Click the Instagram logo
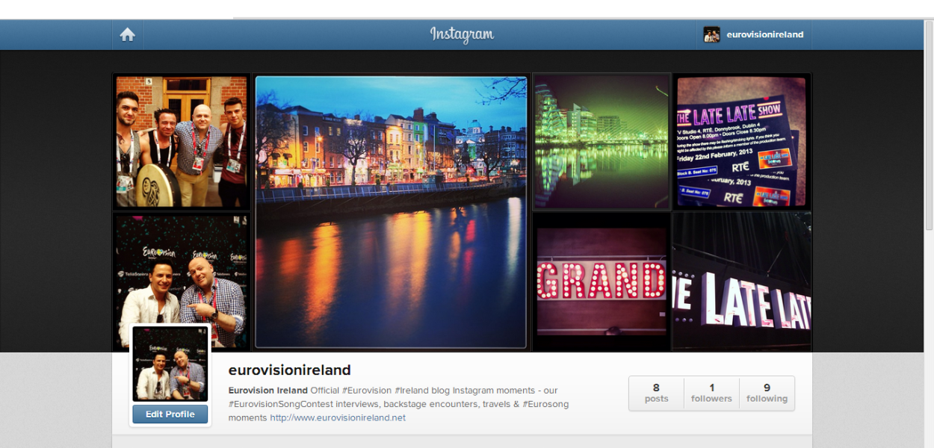This screenshot has height=448, width=934. (x=462, y=34)
